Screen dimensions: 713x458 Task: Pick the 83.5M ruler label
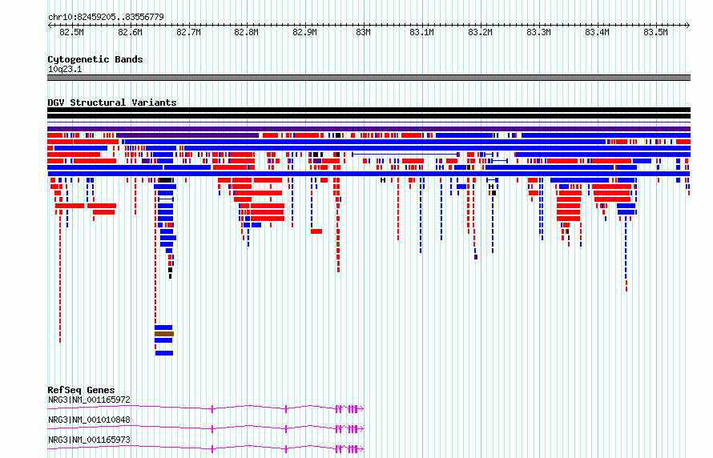point(655,32)
